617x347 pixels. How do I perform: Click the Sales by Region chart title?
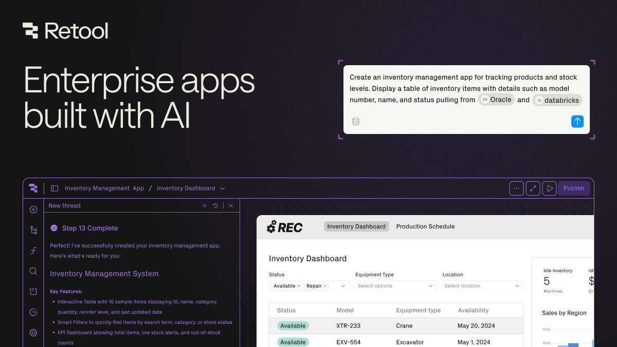click(564, 313)
